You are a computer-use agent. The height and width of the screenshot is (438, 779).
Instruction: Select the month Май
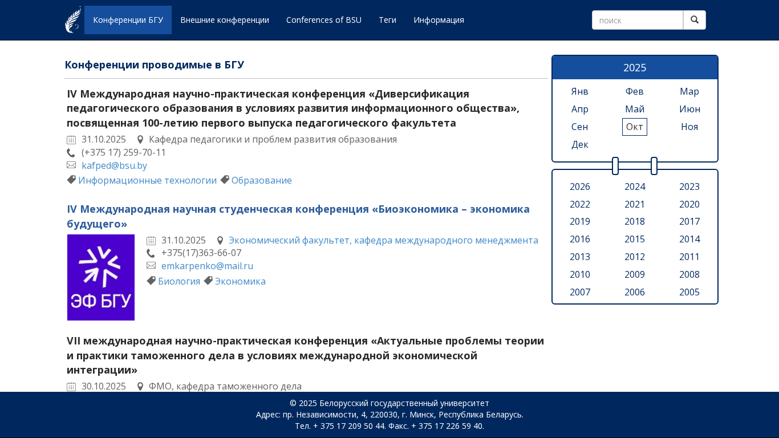tap(635, 109)
